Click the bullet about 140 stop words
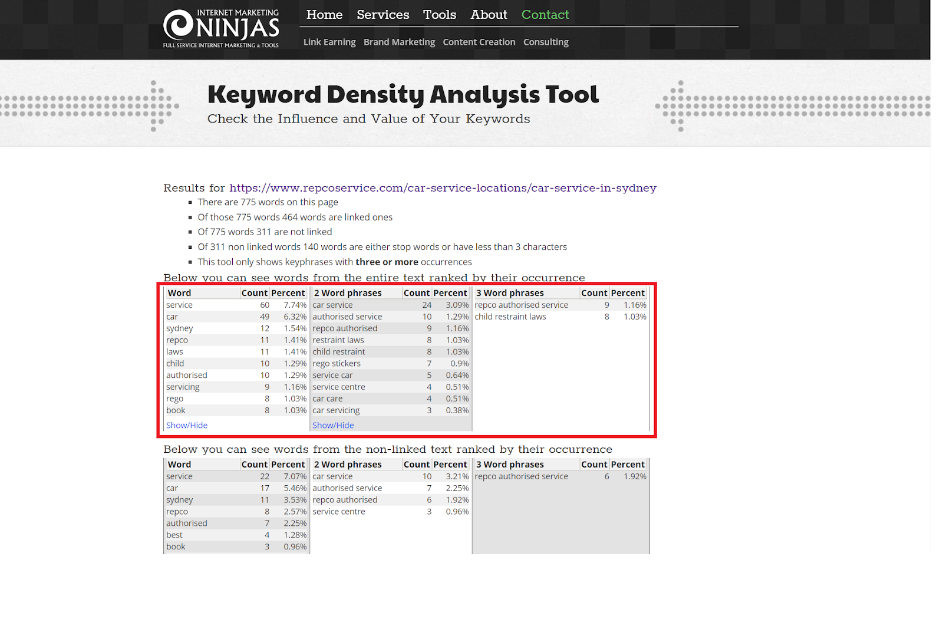 coord(382,247)
